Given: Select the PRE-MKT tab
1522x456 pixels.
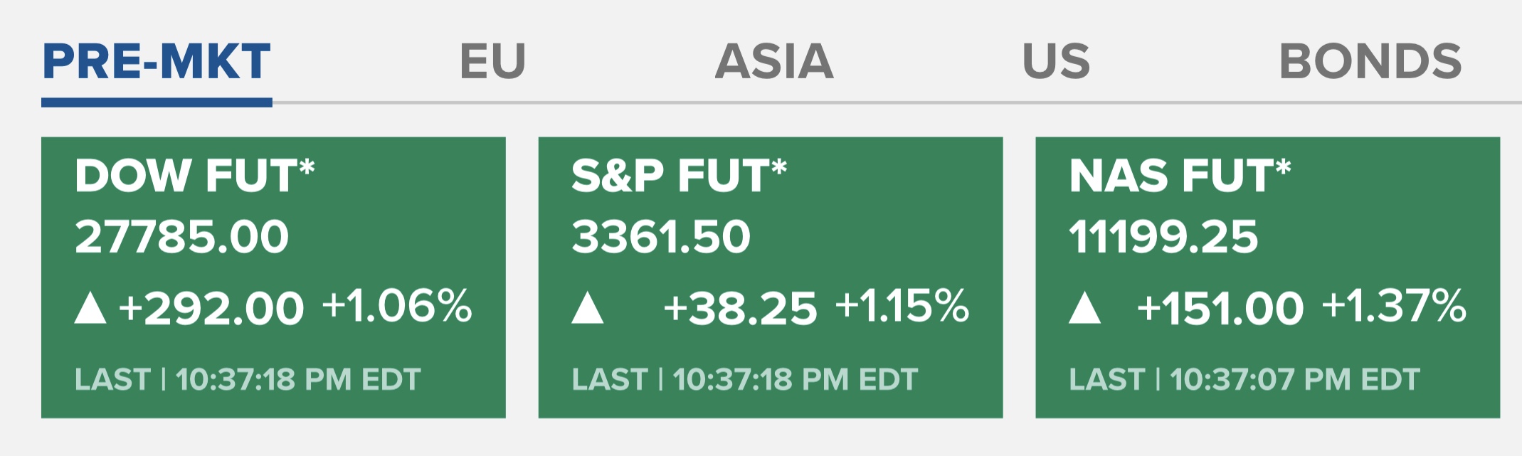Looking at the screenshot, I should pos(157,62).
